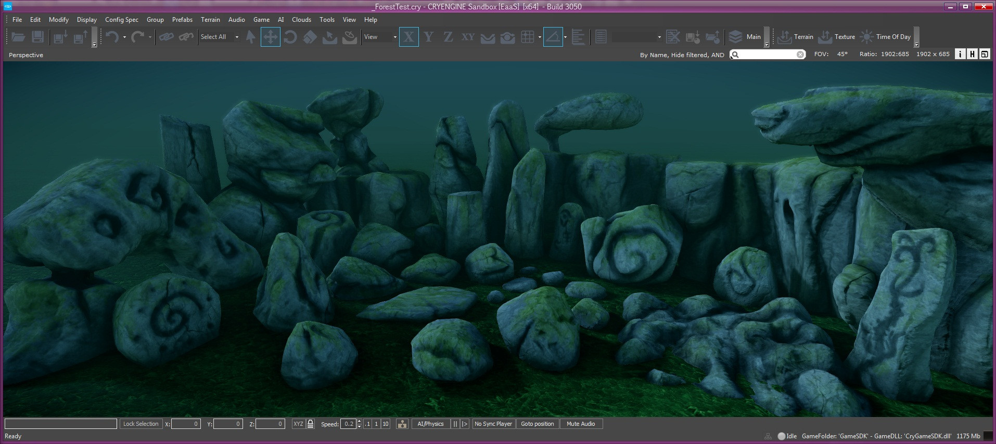The image size is (996, 444).
Task: Open the Tools menu
Action: [x=327, y=20]
